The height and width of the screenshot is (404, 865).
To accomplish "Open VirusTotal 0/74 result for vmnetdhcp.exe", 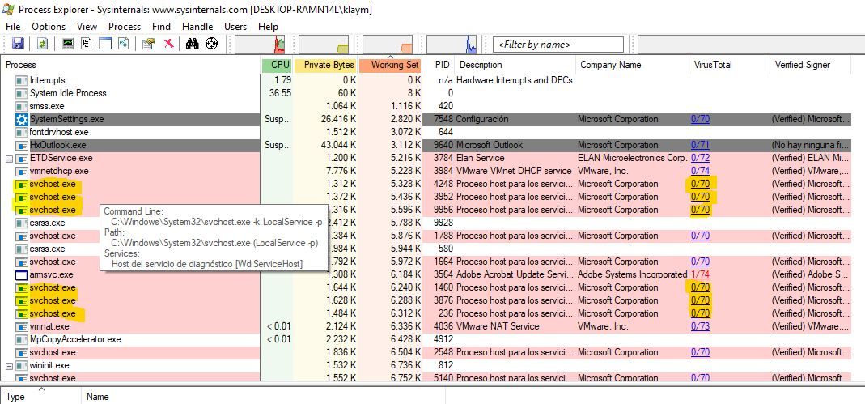I will click(x=700, y=171).
